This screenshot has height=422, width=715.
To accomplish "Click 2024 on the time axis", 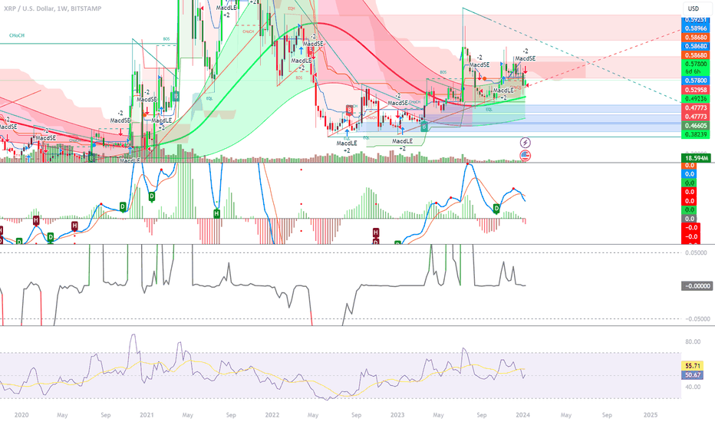I will click(522, 414).
